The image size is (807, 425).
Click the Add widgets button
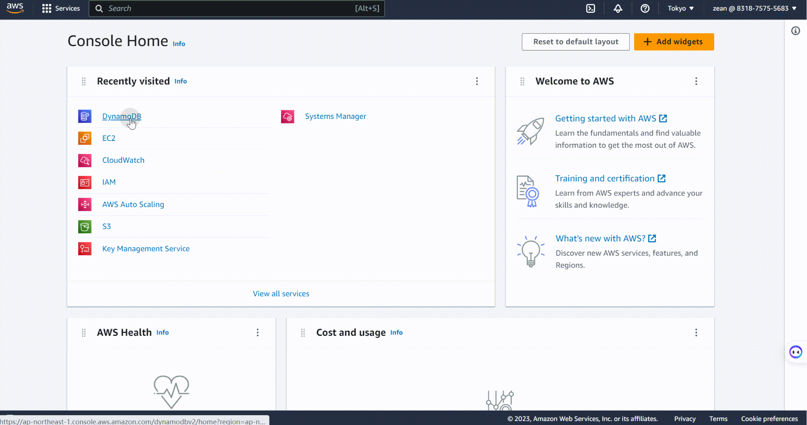point(674,42)
